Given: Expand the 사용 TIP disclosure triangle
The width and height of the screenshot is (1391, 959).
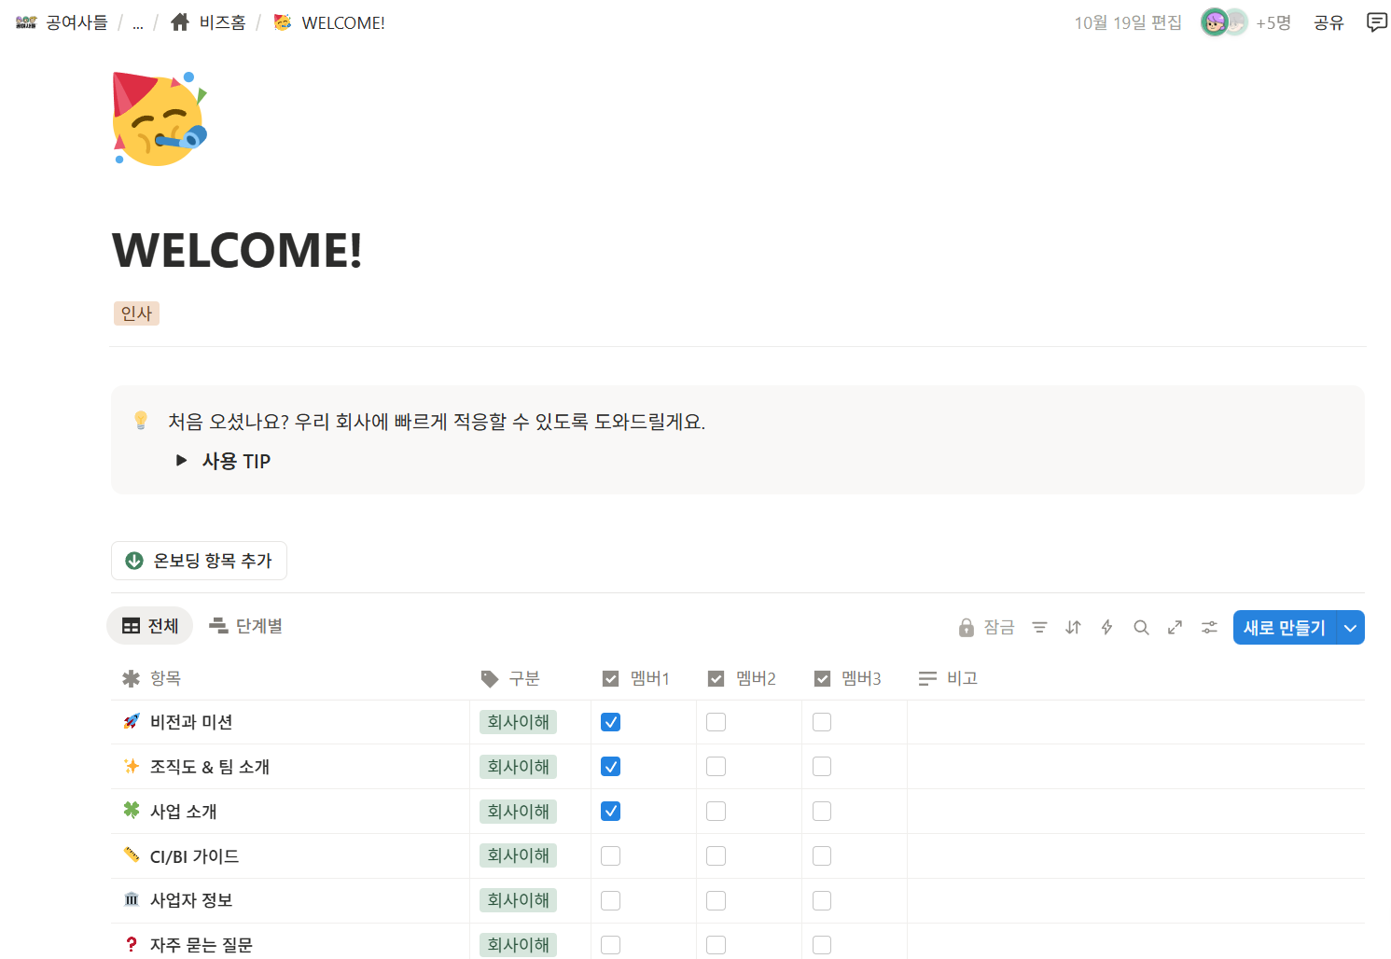Looking at the screenshot, I should (x=181, y=460).
